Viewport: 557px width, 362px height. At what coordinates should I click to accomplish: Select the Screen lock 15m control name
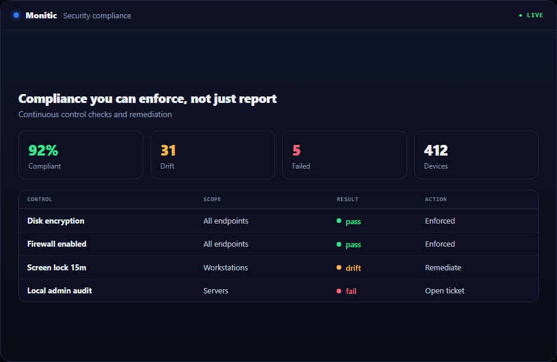pos(57,268)
